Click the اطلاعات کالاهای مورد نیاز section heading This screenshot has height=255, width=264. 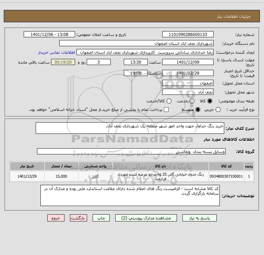(229, 139)
